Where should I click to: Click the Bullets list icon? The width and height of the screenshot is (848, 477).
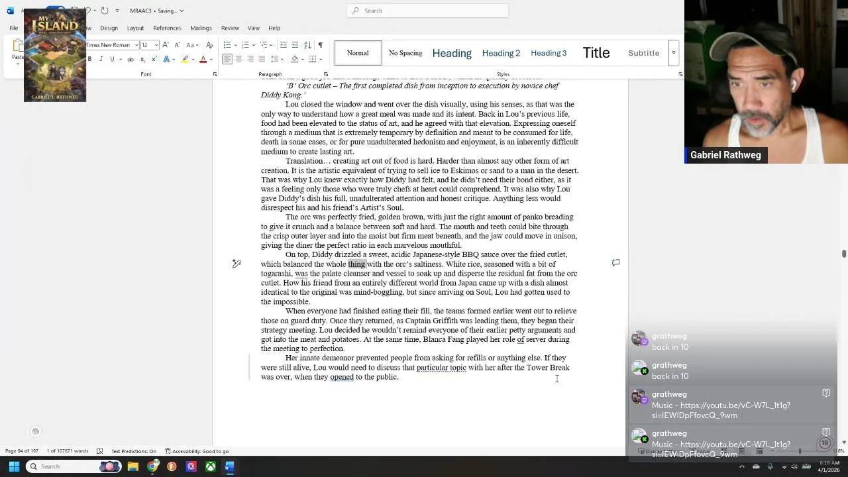click(227, 45)
